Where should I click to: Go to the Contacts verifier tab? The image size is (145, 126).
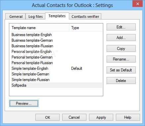85,17
